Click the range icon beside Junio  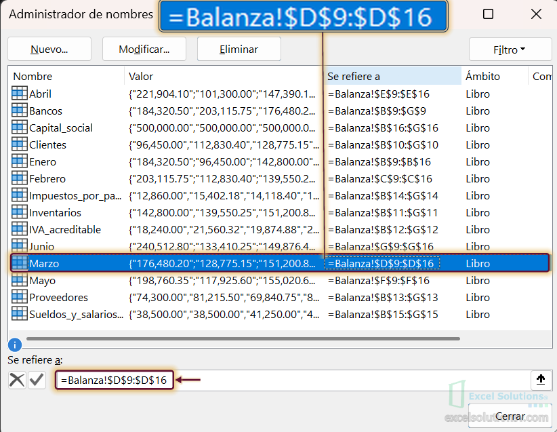pyautogui.click(x=19, y=246)
